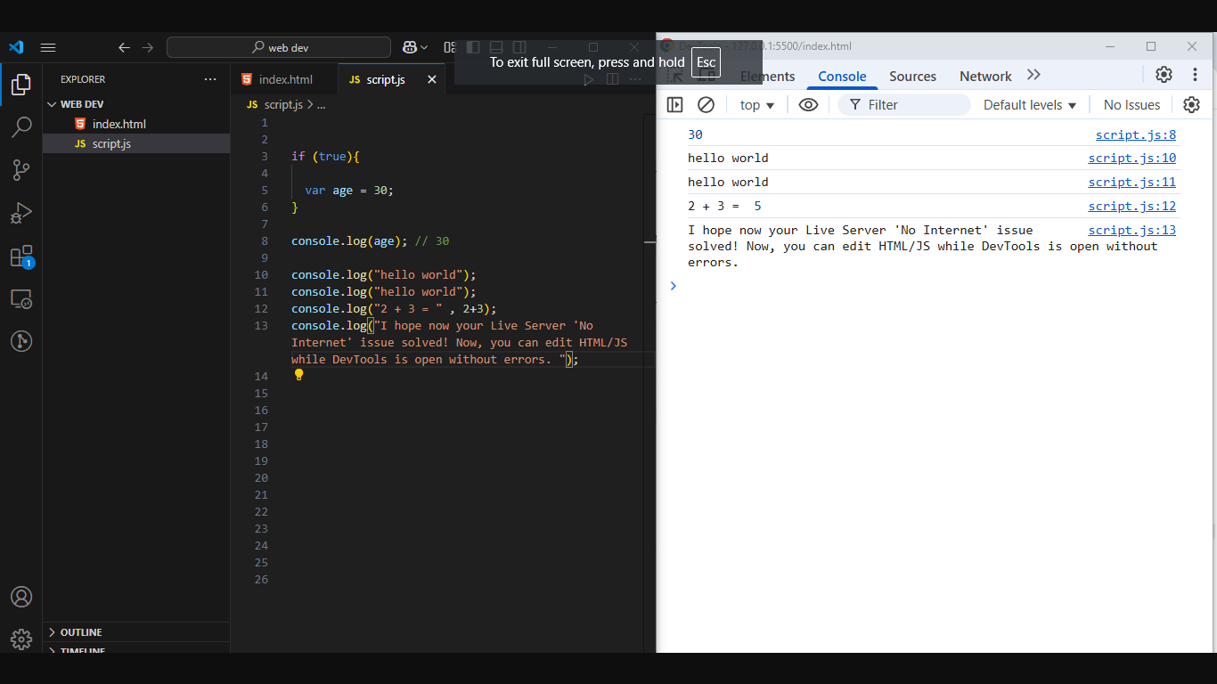Open the Manage gear in VS Code
The height and width of the screenshot is (684, 1217).
[21, 639]
